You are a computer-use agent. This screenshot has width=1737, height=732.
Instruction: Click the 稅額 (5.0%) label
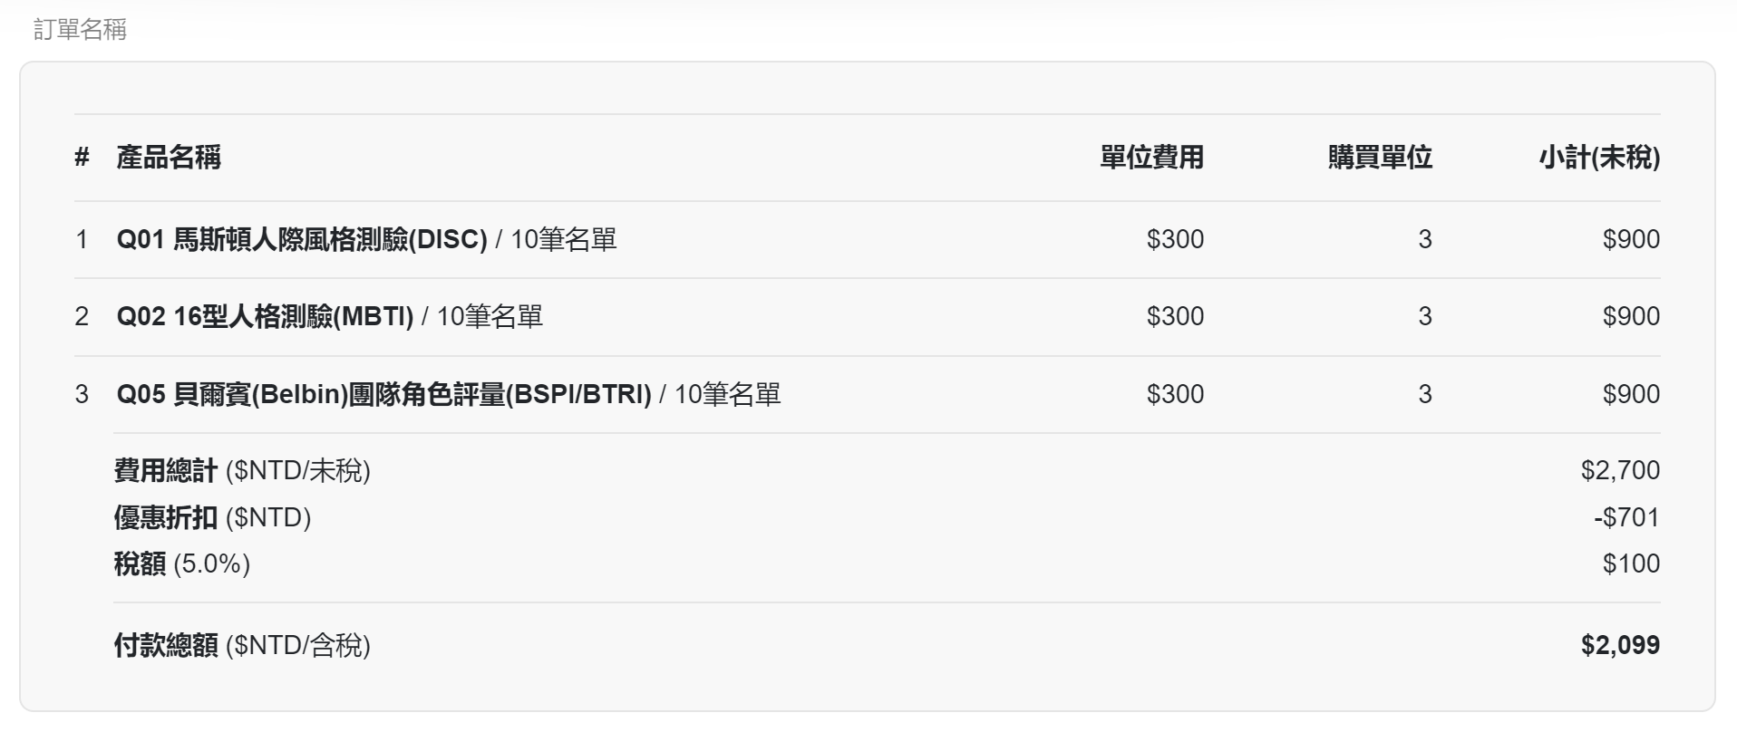[182, 563]
